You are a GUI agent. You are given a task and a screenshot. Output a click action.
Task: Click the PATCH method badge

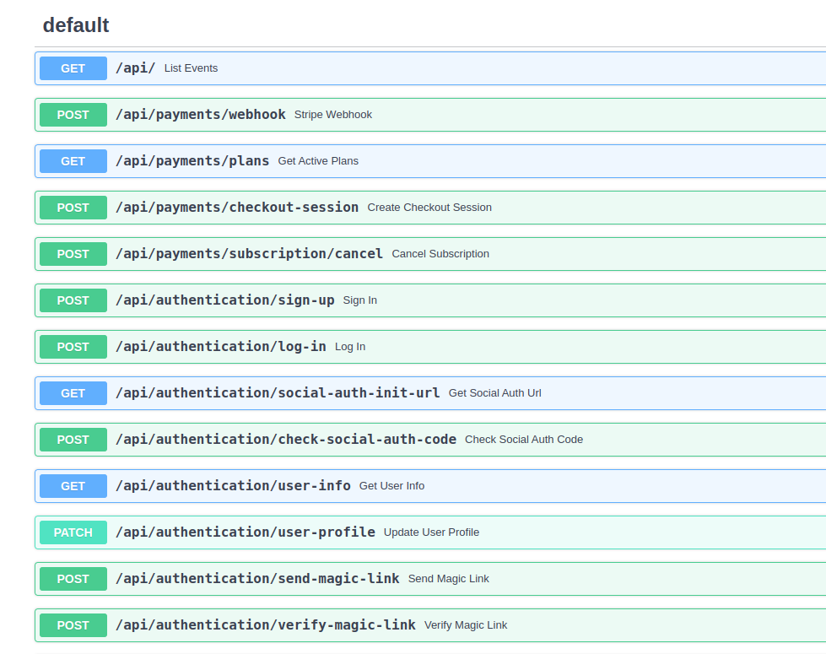[73, 532]
